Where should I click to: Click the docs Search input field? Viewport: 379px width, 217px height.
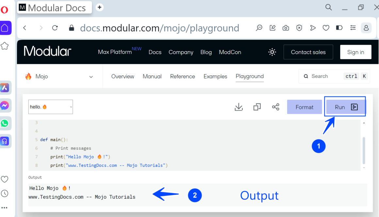click(x=325, y=76)
